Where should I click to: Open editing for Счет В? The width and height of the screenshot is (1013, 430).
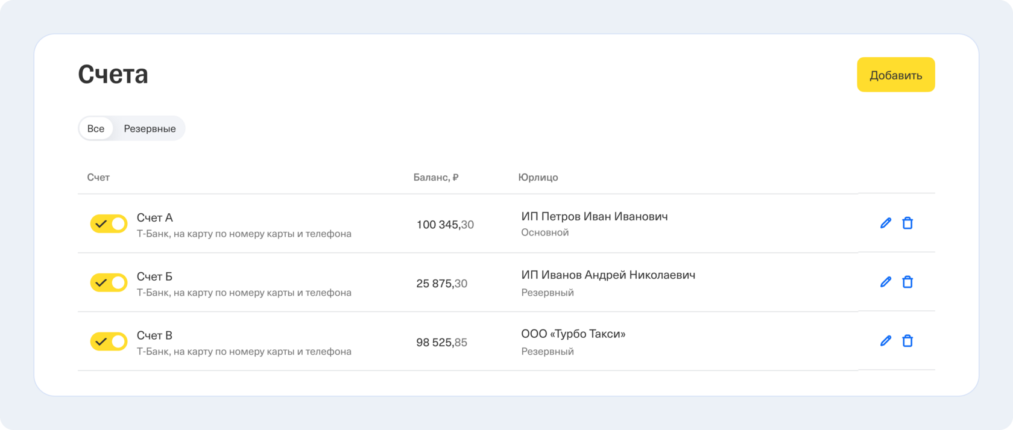[x=885, y=341]
